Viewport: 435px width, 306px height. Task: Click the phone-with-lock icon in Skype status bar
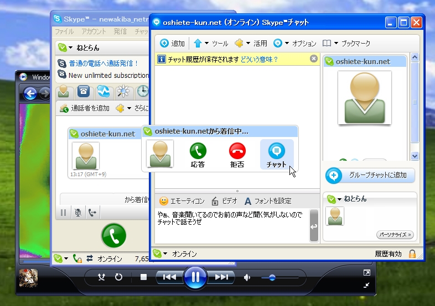pyautogui.click(x=77, y=258)
